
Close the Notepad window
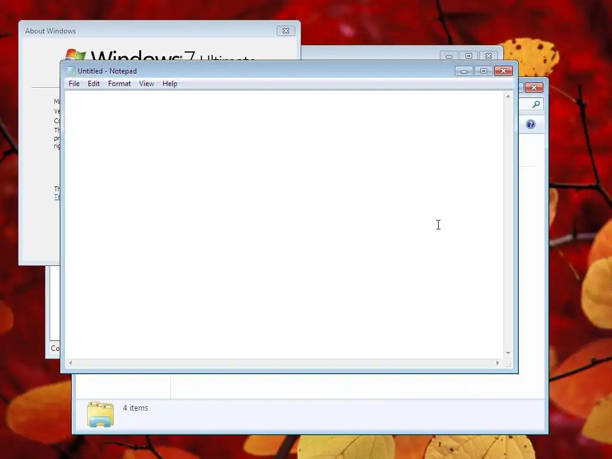(x=503, y=71)
